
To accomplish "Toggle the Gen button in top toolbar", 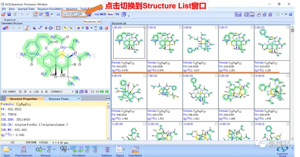I will pyautogui.click(x=110, y=14).
